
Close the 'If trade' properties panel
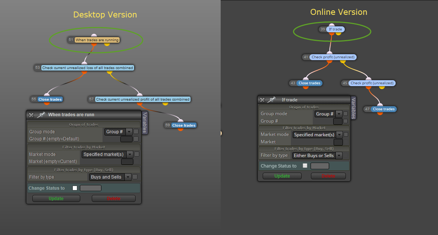[x=262, y=100]
